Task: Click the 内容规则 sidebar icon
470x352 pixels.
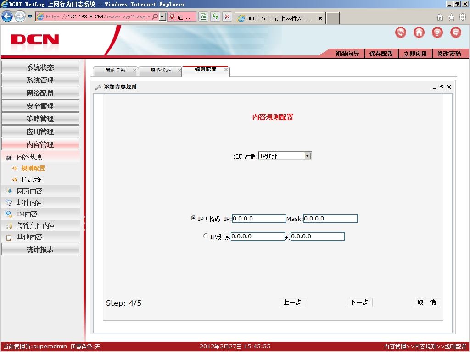Action: coord(9,158)
